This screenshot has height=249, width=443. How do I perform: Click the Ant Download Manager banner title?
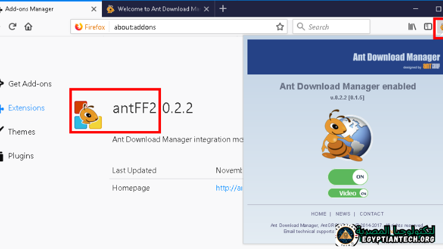tap(396, 57)
